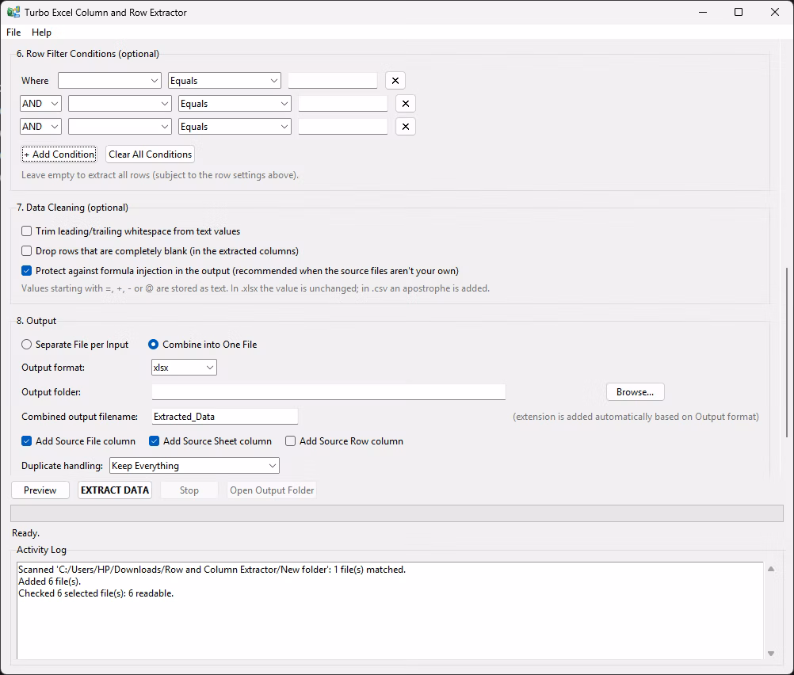Click the Activity Log text area

(390, 611)
